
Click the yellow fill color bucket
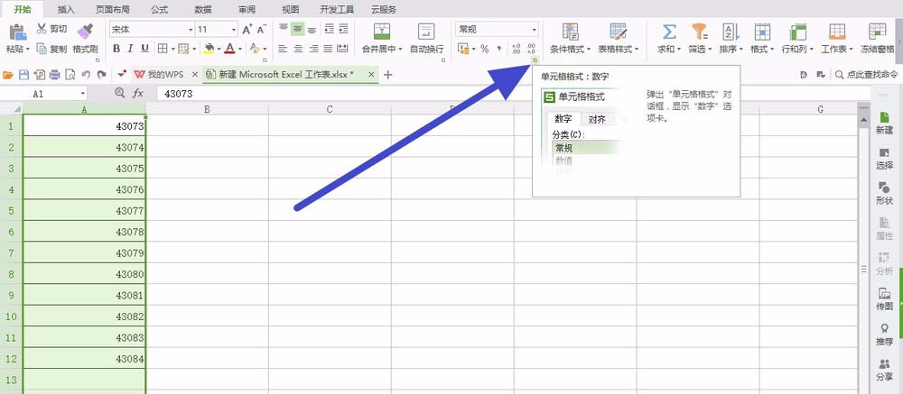tap(209, 49)
